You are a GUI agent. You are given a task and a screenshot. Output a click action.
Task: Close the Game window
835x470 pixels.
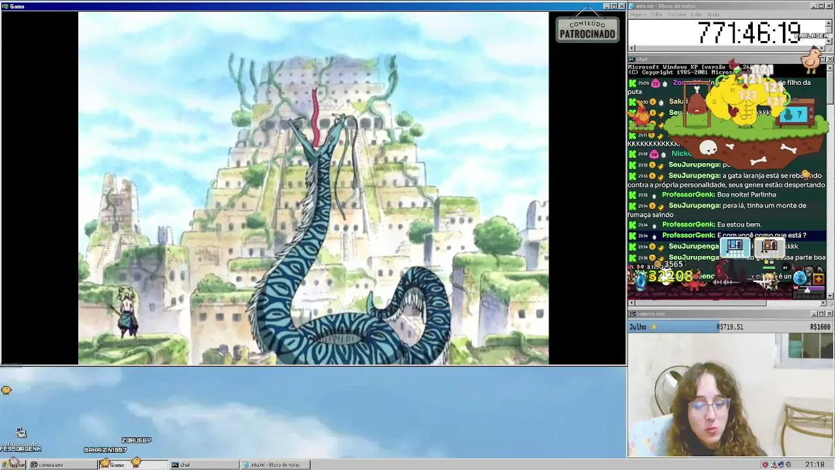[x=622, y=7]
